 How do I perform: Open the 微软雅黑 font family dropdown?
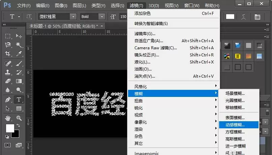tap(73, 17)
